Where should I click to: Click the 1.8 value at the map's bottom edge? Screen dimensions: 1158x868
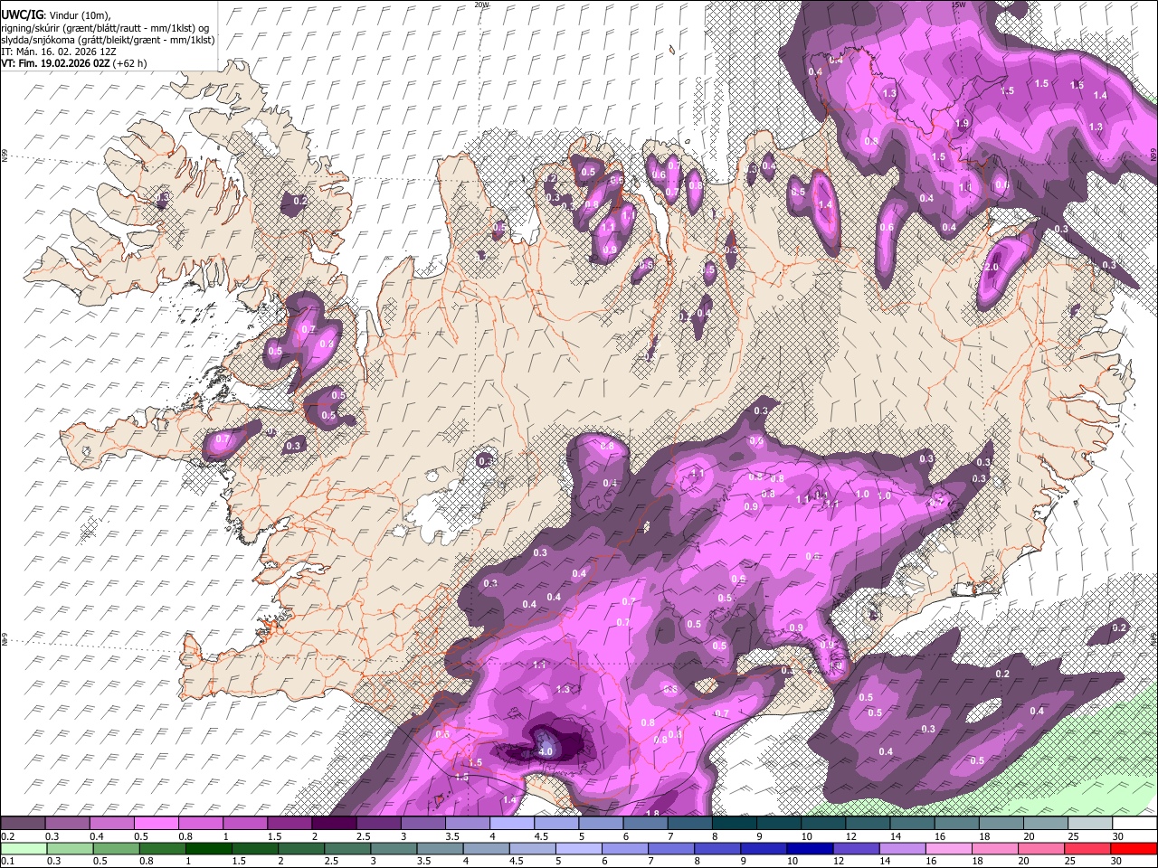(x=652, y=814)
